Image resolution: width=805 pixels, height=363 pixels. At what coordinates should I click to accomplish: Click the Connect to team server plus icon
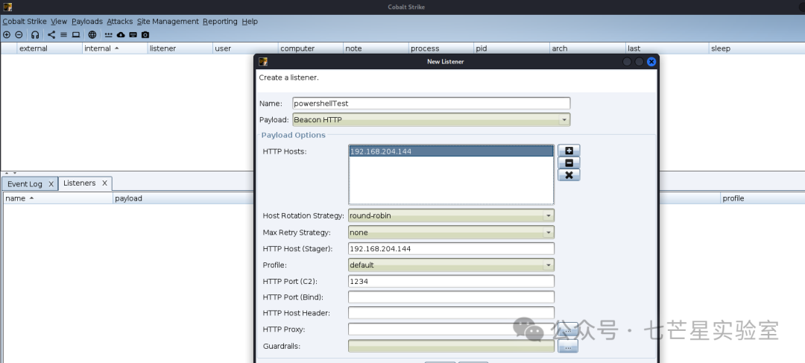coord(7,35)
